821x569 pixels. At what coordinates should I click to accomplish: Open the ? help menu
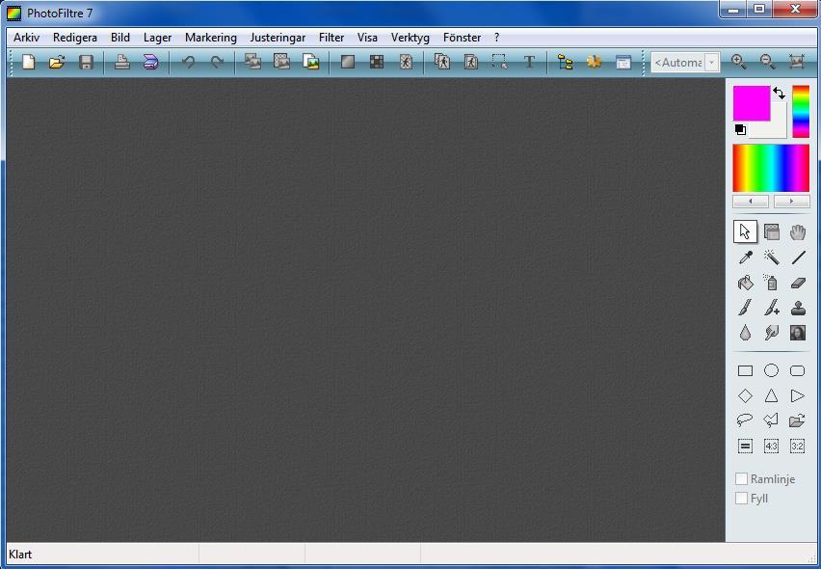click(496, 38)
